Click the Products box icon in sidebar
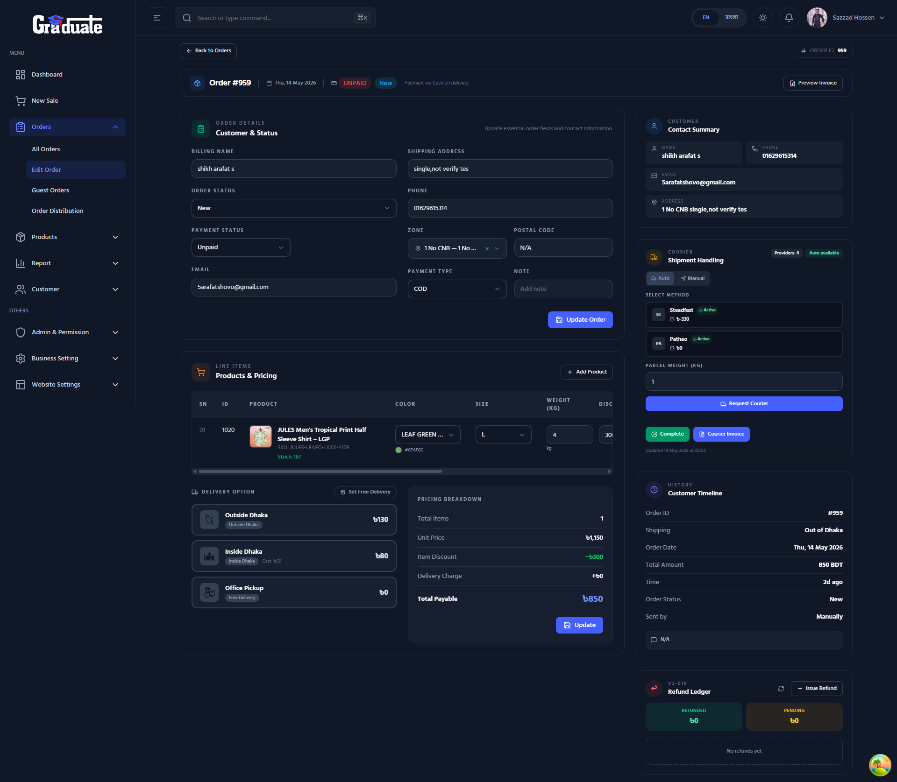Screen dimensions: 897x782 pyautogui.click(x=20, y=237)
